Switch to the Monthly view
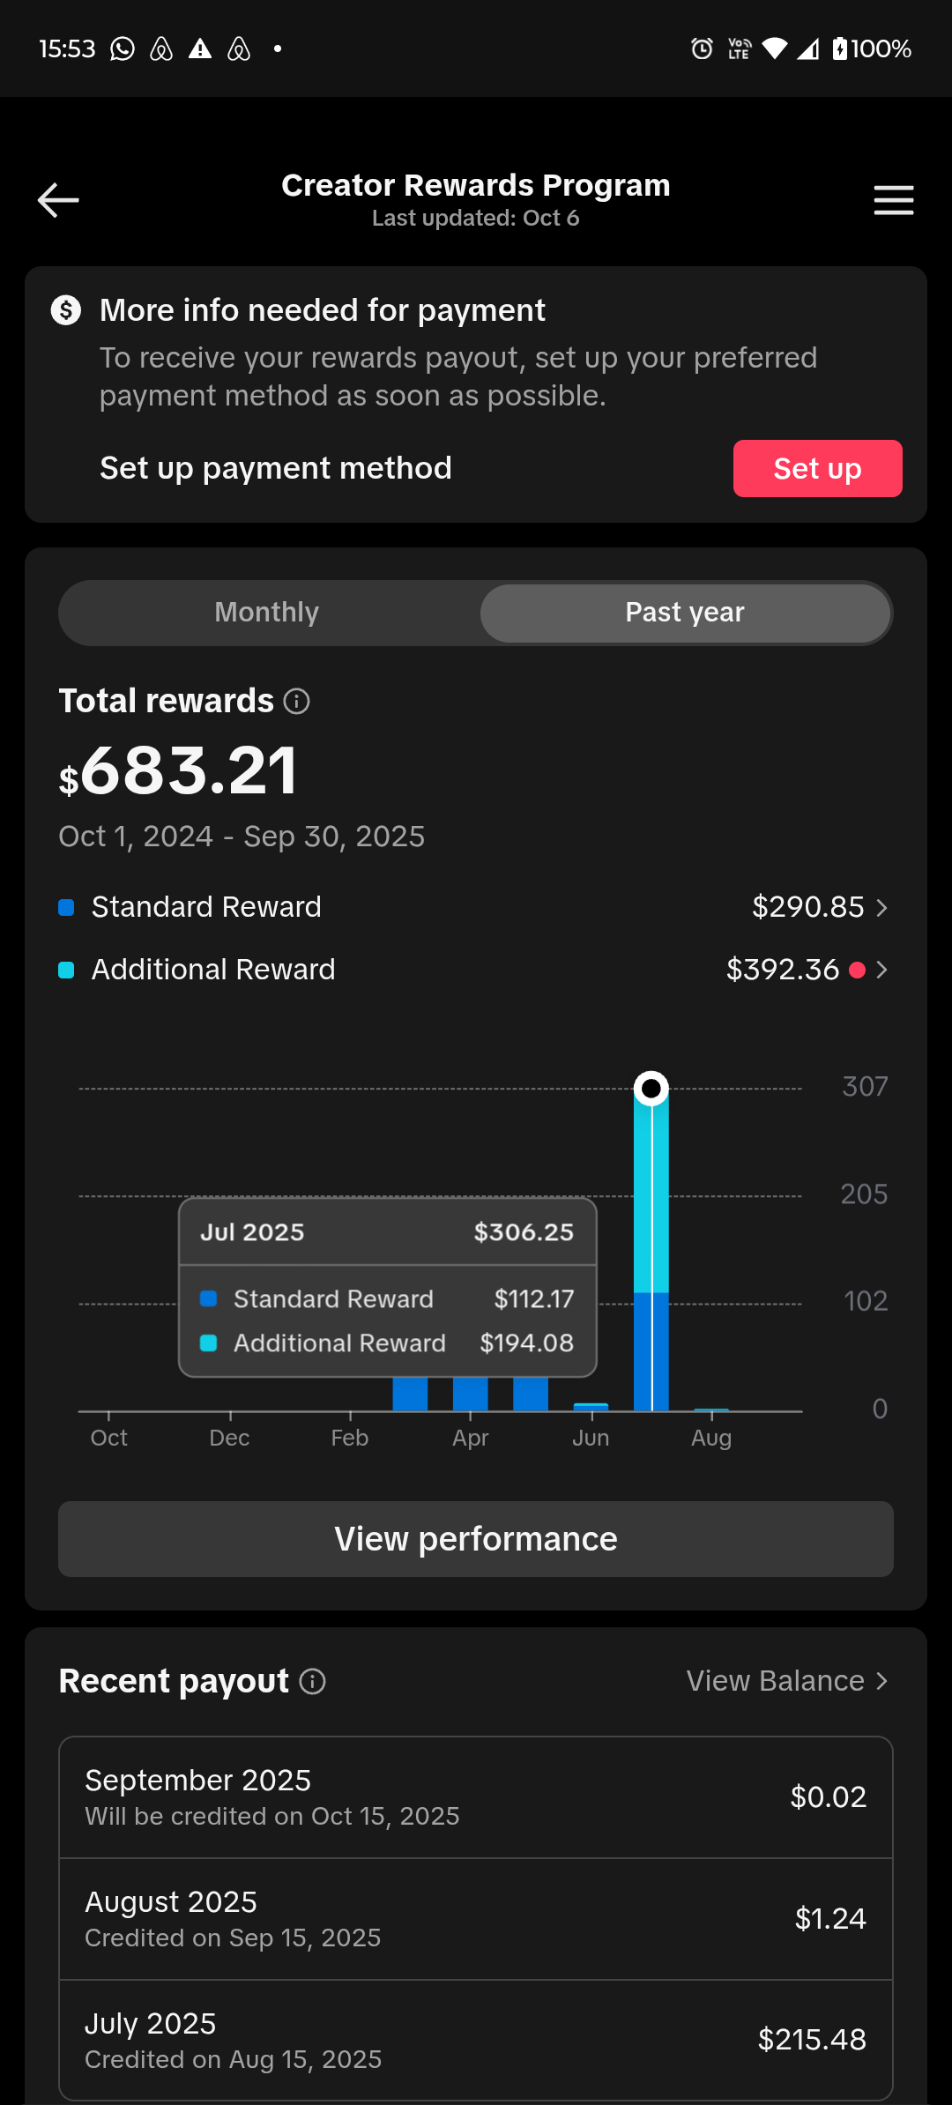Viewport: 952px width, 2105px height. [267, 613]
